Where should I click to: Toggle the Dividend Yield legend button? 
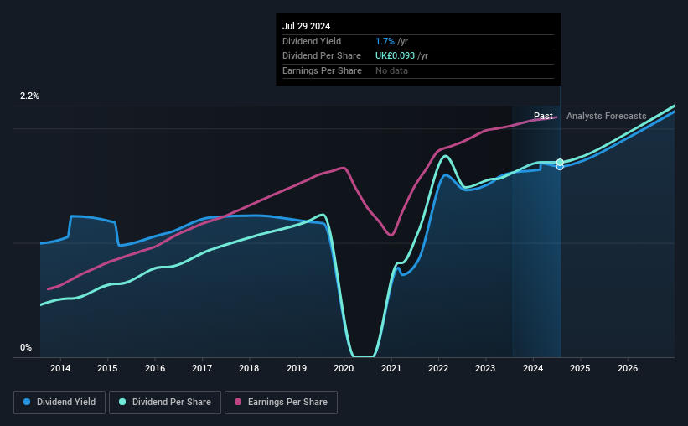pos(59,403)
